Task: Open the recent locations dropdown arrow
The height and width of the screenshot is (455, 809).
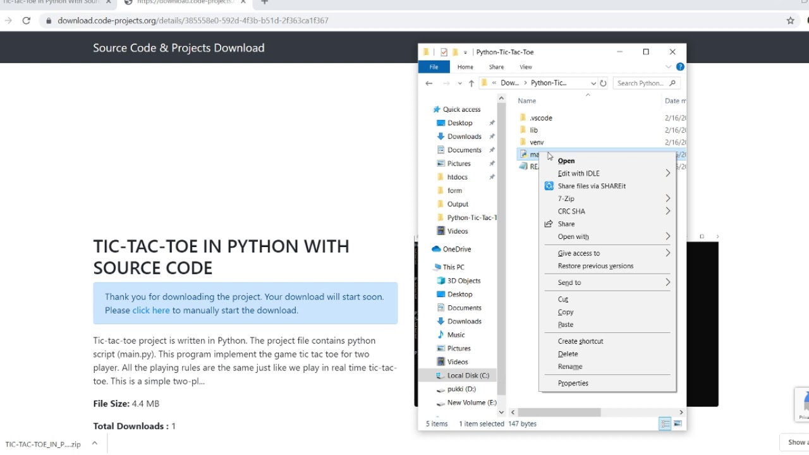Action: 459,83
